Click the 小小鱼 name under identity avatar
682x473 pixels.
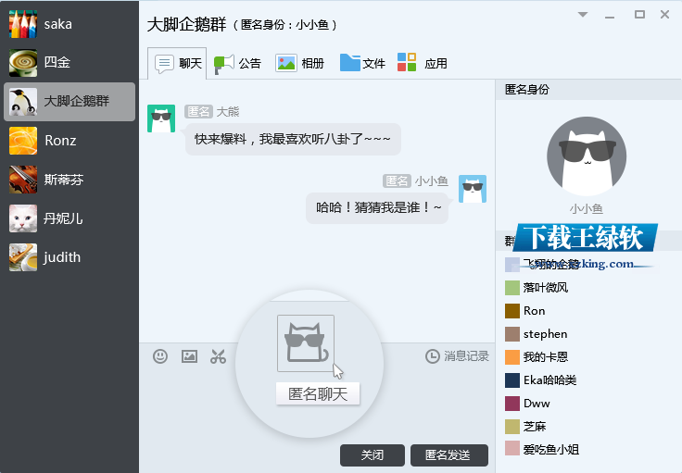[x=587, y=209]
